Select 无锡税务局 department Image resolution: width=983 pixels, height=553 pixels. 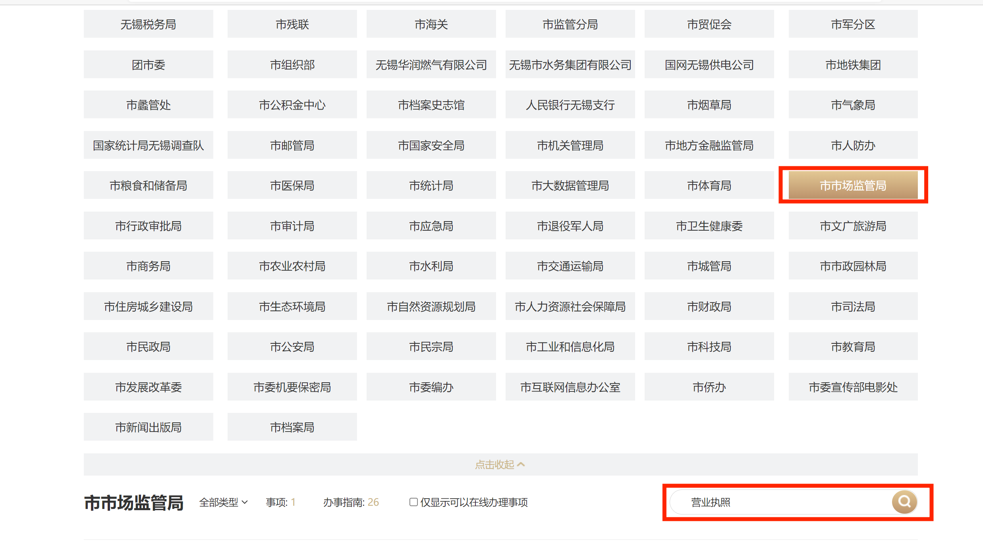coord(148,25)
